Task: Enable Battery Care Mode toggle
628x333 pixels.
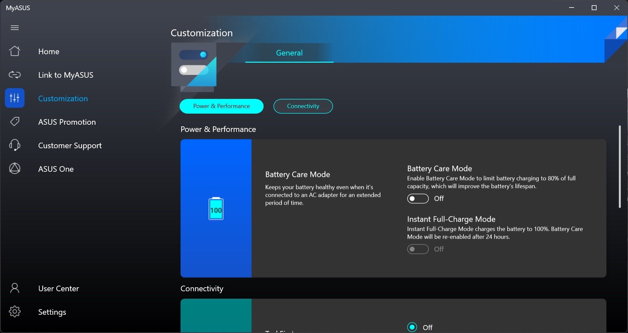Action: pyautogui.click(x=418, y=198)
